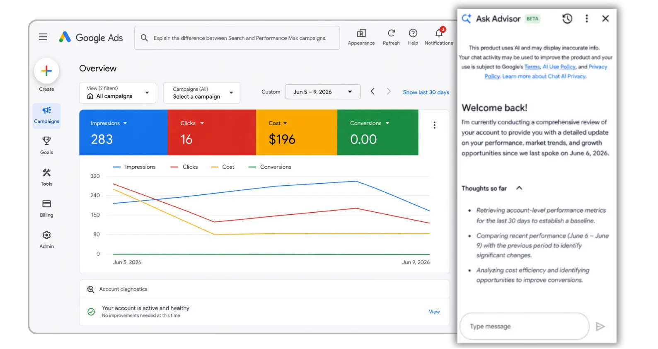Image resolution: width=658 pixels, height=349 pixels.
Task: Close the Ask Advisor panel
Action: click(605, 19)
